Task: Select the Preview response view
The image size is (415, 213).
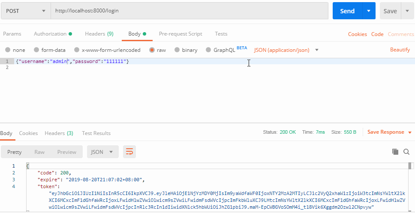Action: [x=67, y=152]
